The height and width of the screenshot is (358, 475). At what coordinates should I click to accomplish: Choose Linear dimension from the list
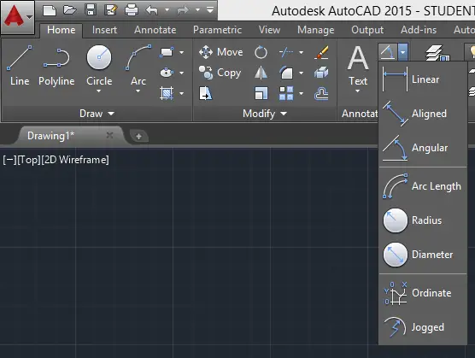pyautogui.click(x=423, y=79)
